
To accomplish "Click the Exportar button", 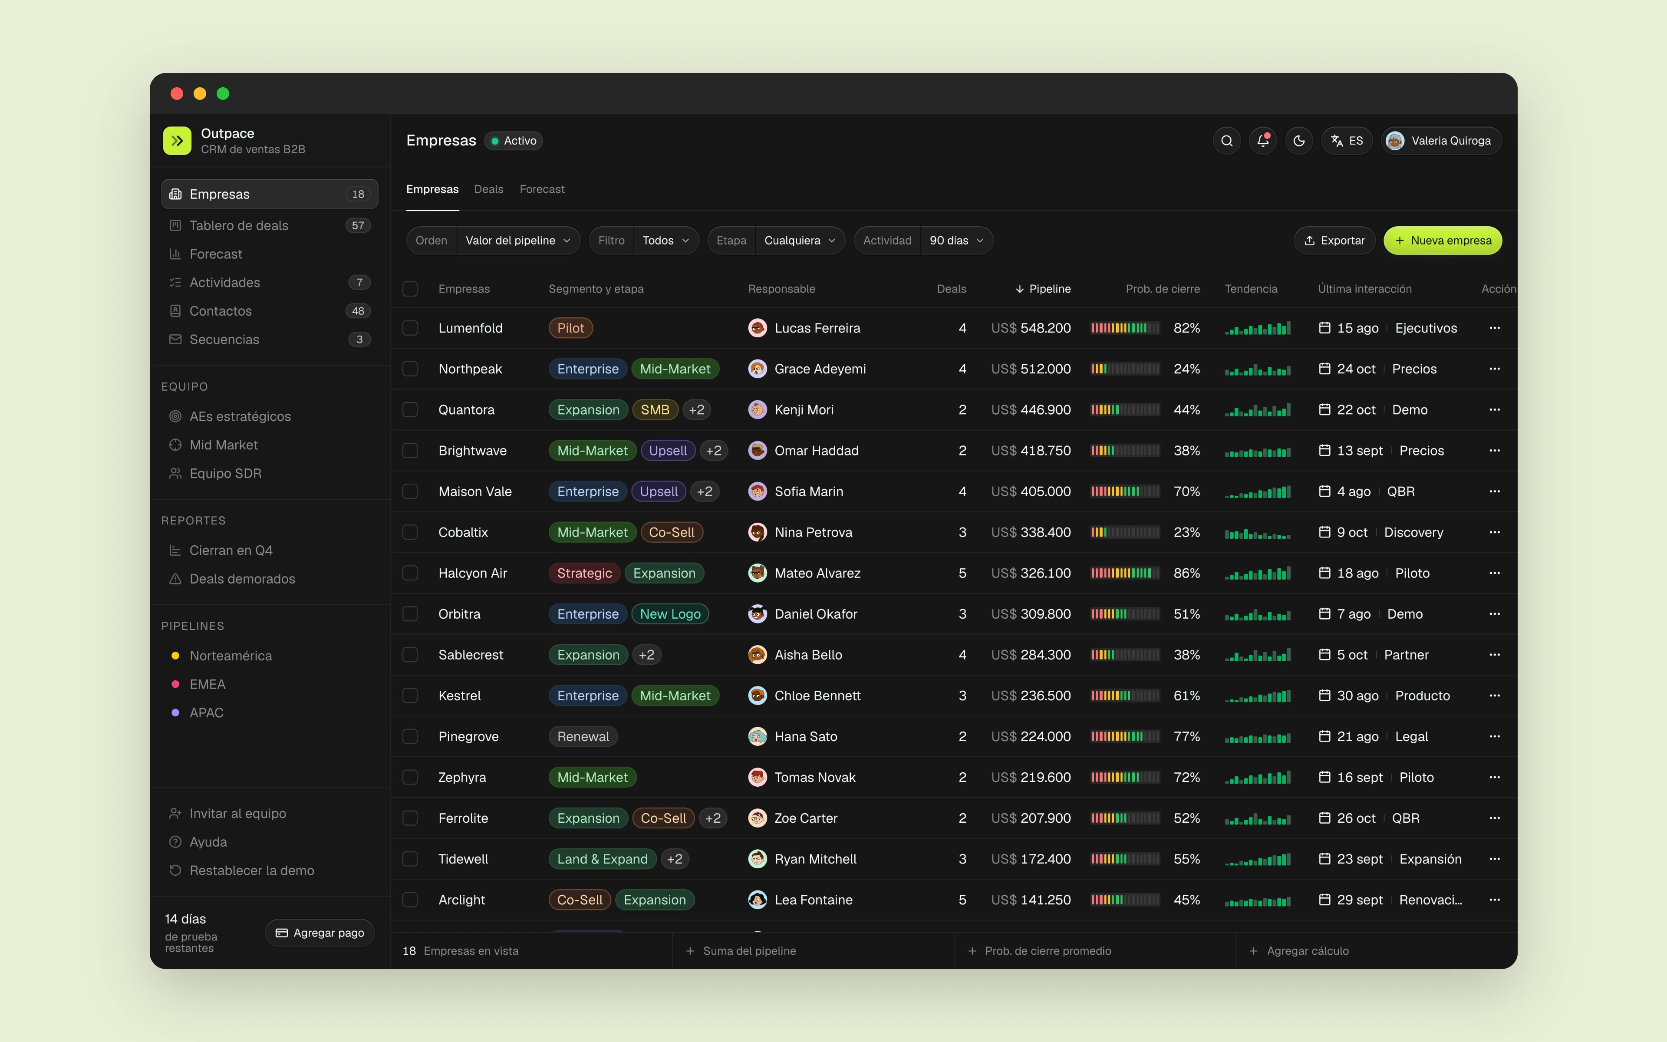I will point(1334,241).
